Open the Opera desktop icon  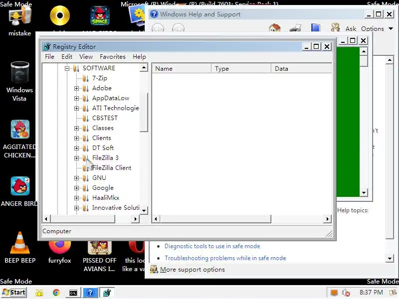[x=136, y=248]
